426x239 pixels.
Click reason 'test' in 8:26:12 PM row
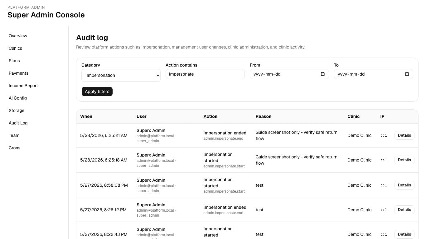(259, 210)
